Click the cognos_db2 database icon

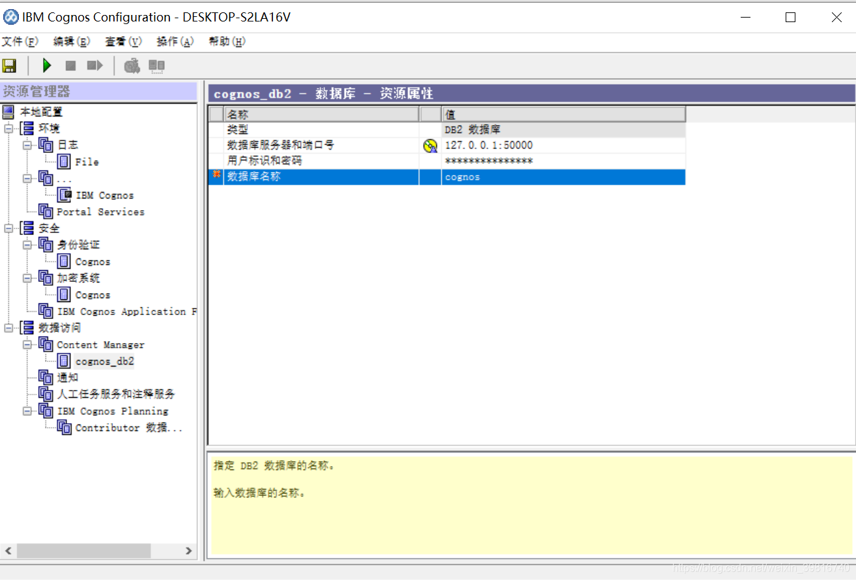(64, 361)
